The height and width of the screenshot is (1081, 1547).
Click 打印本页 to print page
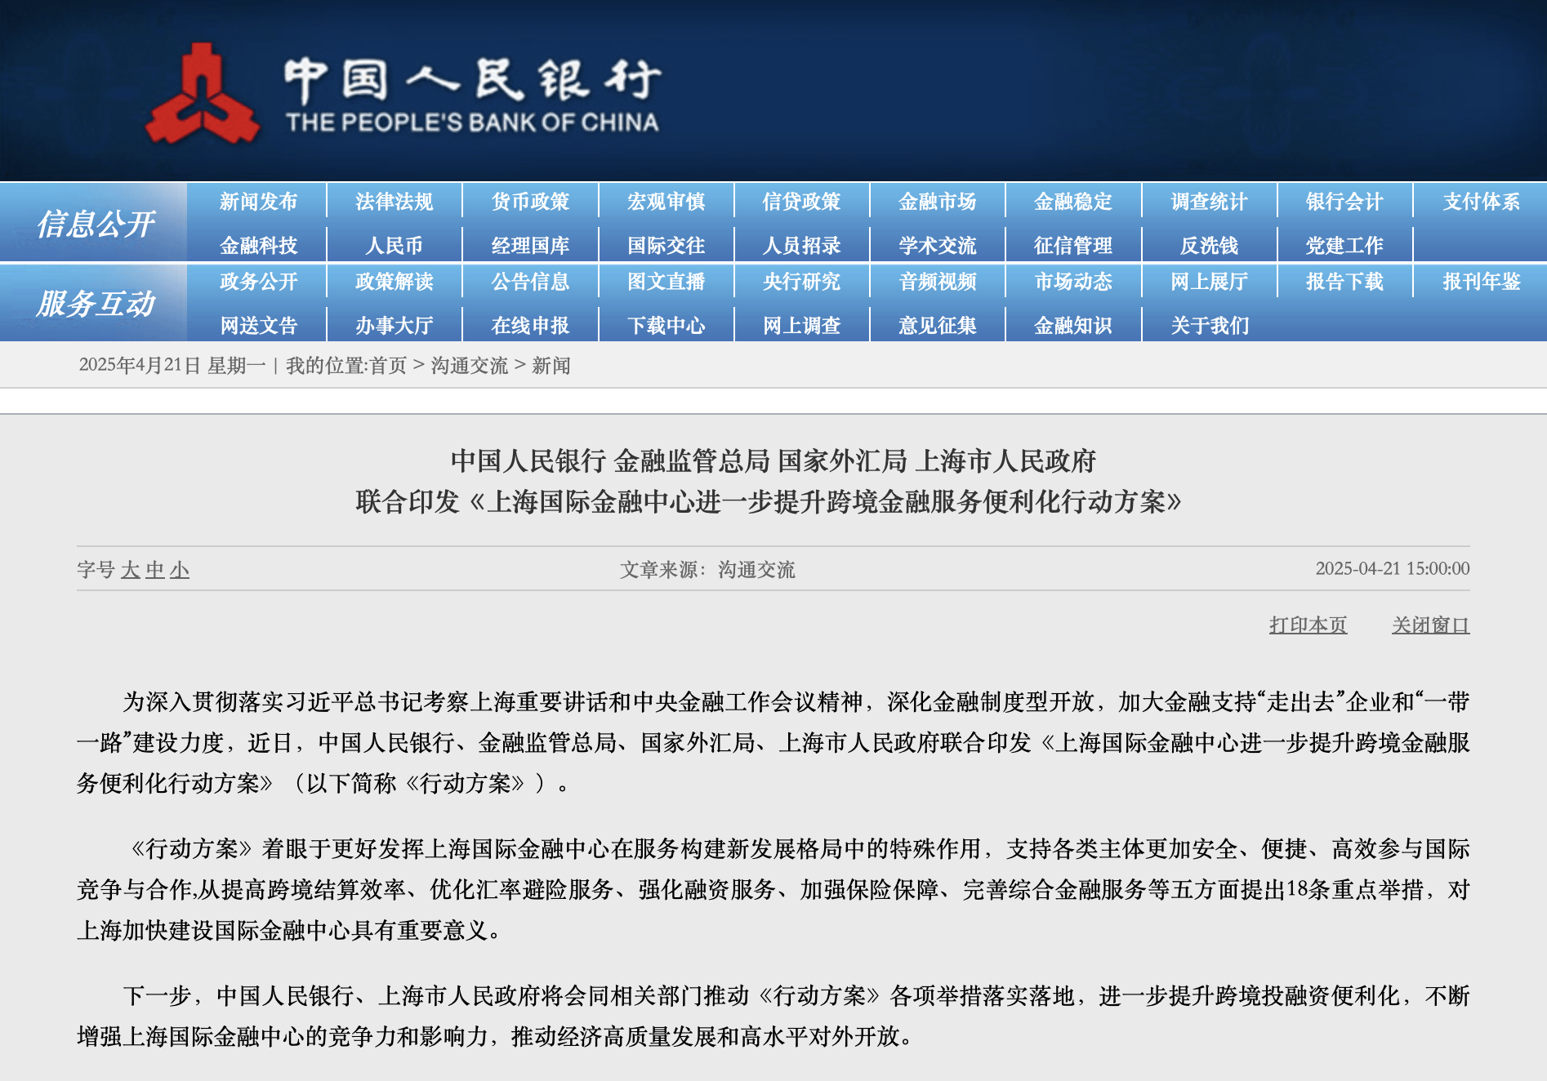tap(1308, 625)
